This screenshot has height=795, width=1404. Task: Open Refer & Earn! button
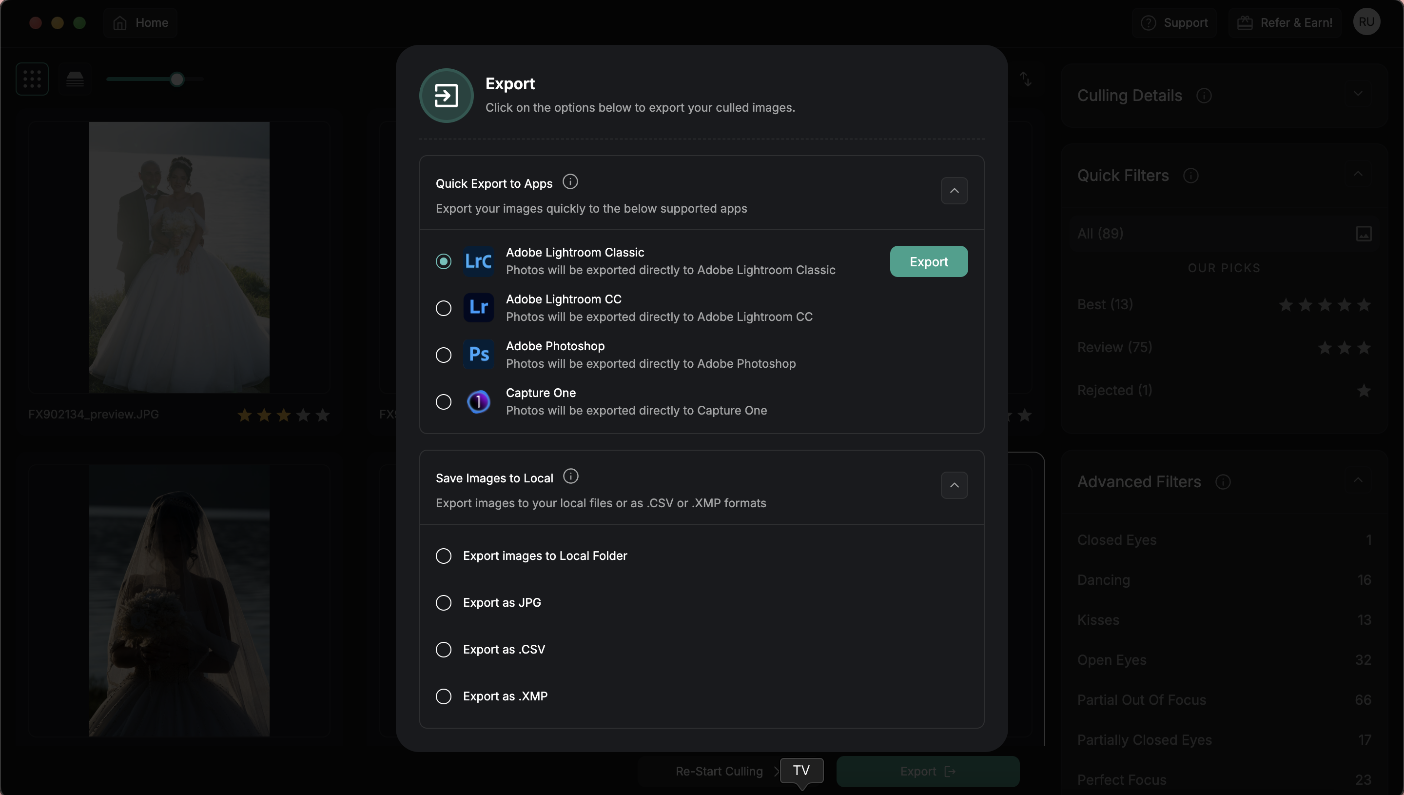[1285, 22]
